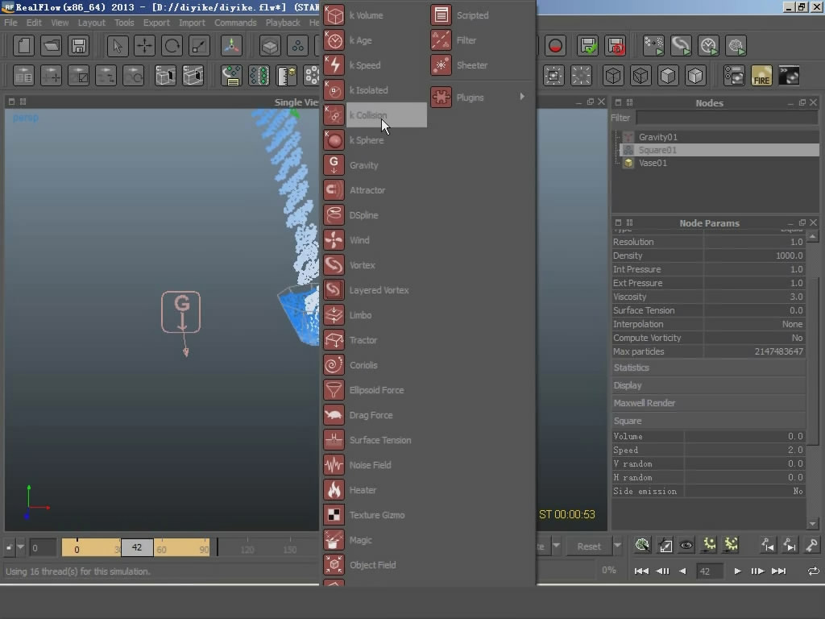Add a DSpline daemon via its icon
Screen dimensions: 825x619
(x=334, y=215)
